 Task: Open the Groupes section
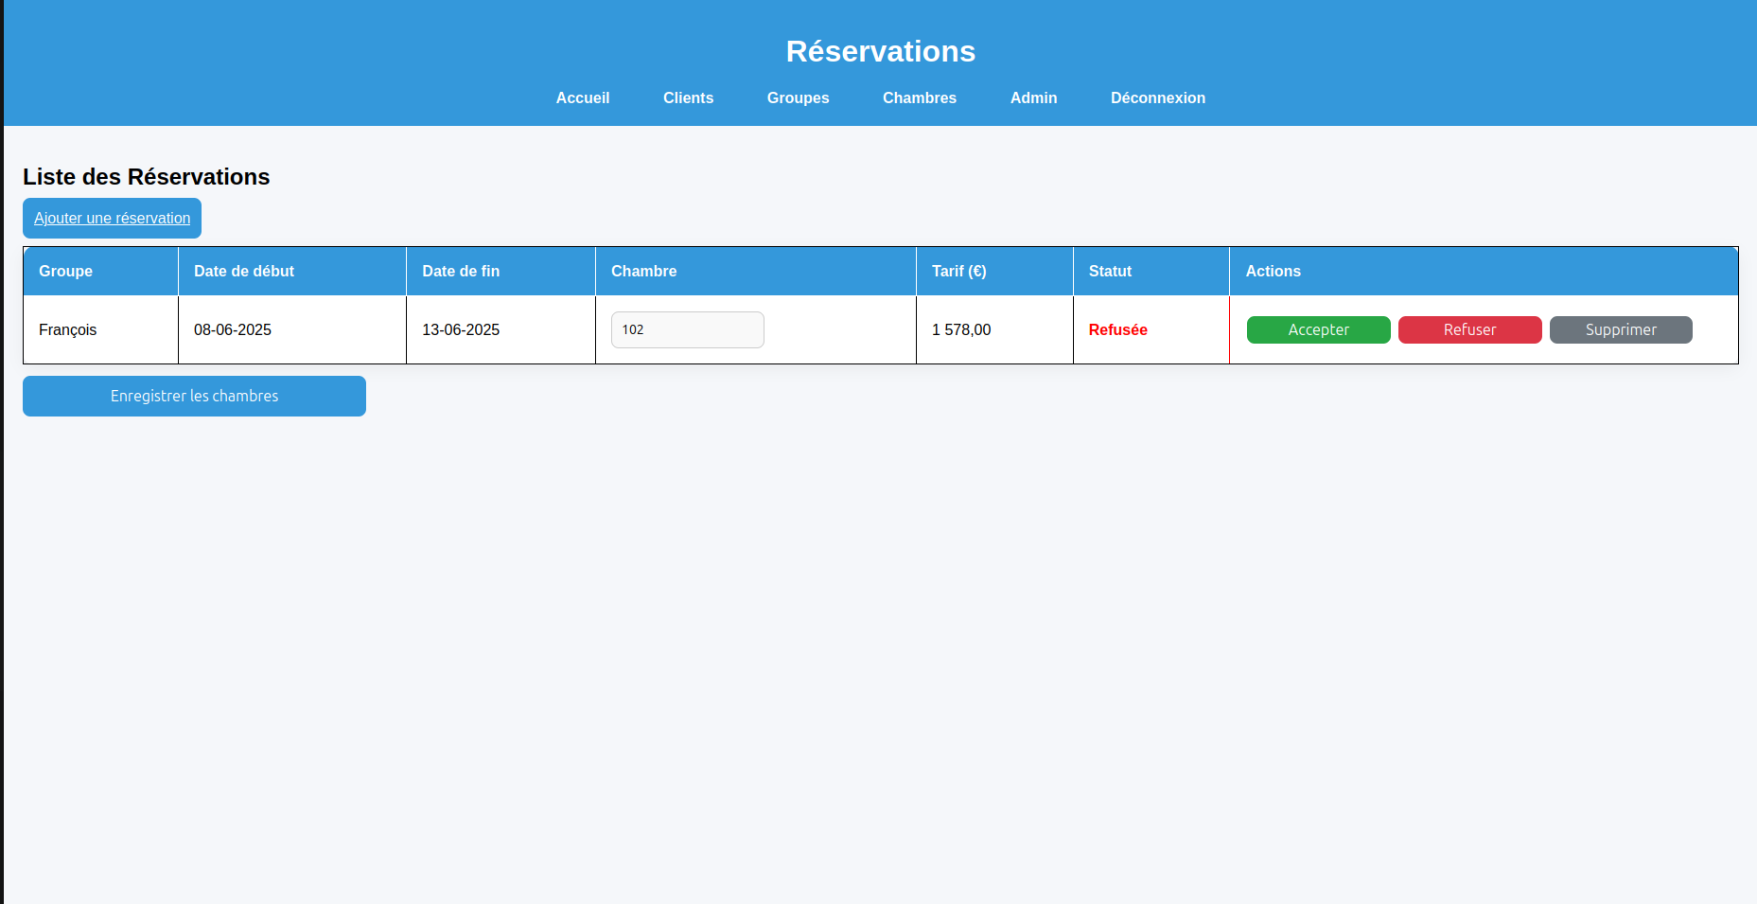[x=798, y=97]
